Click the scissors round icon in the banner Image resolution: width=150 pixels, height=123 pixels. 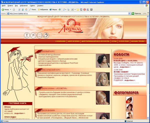coord(27,35)
